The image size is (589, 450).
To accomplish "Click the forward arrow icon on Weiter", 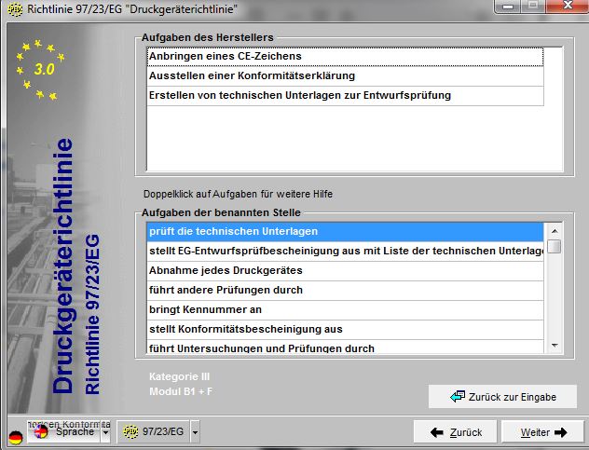I will coord(561,432).
